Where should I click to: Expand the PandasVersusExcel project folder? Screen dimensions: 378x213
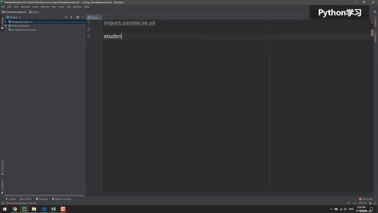click(6, 22)
